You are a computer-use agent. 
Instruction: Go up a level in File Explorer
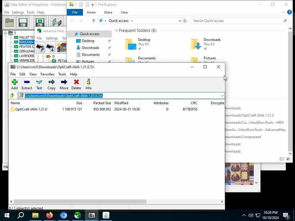point(94,21)
